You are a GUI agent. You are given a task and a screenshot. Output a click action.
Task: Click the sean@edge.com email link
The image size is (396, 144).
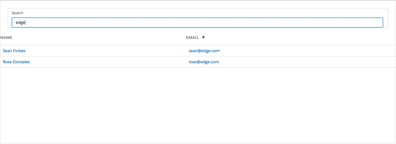(204, 51)
